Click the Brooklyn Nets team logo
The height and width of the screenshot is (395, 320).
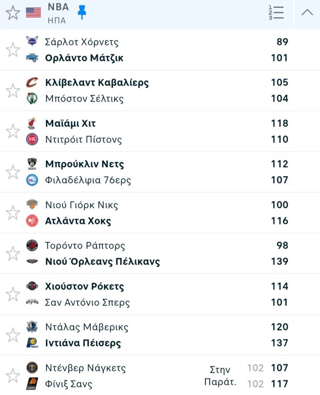(32, 164)
